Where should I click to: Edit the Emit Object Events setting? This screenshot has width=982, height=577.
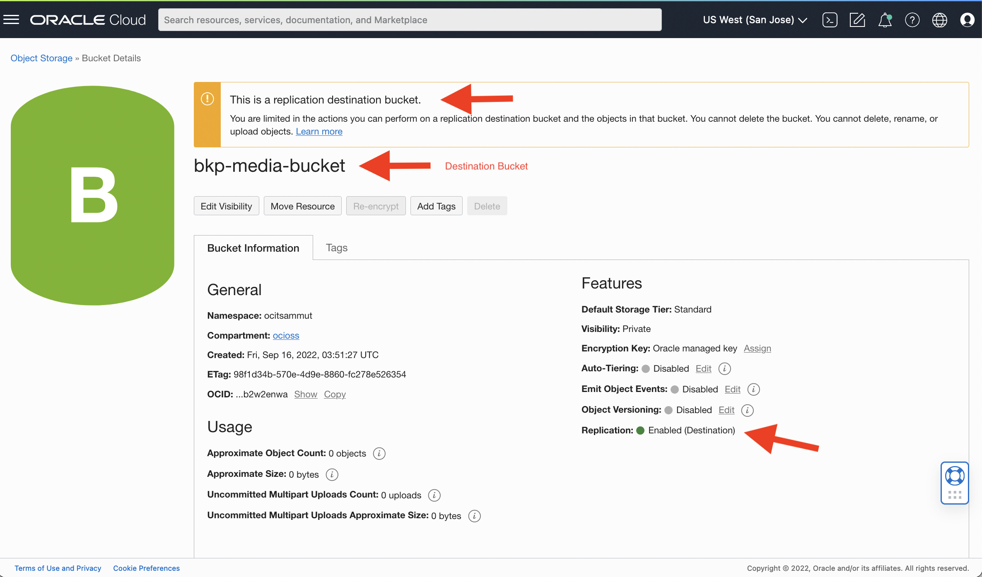732,389
